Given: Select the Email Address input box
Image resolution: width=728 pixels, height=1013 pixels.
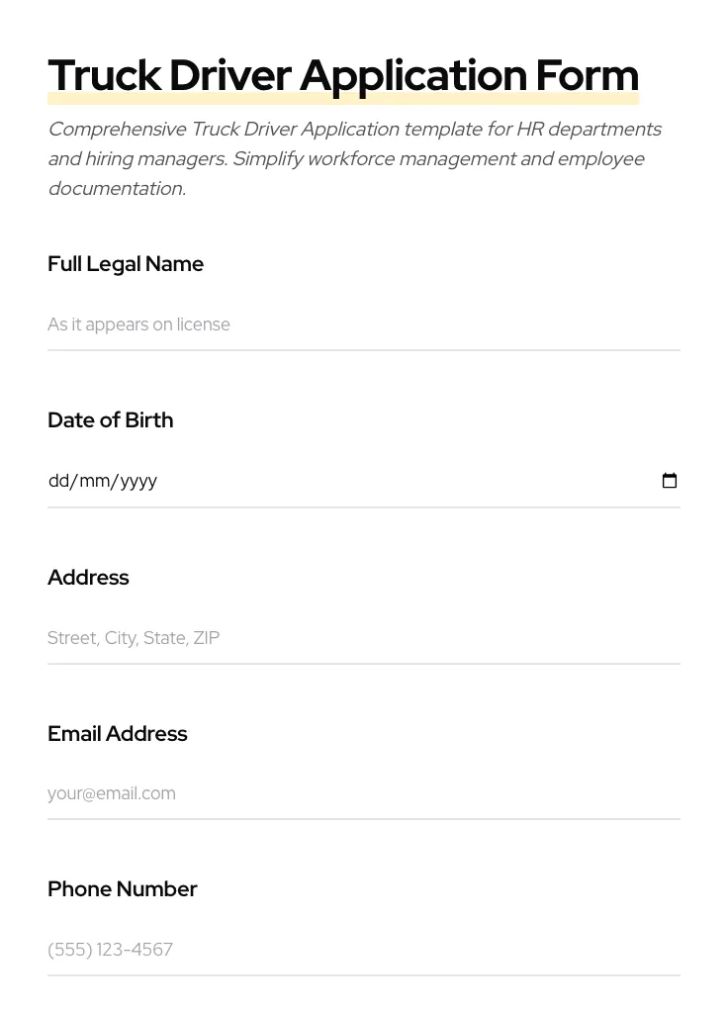Looking at the screenshot, I should 363,793.
